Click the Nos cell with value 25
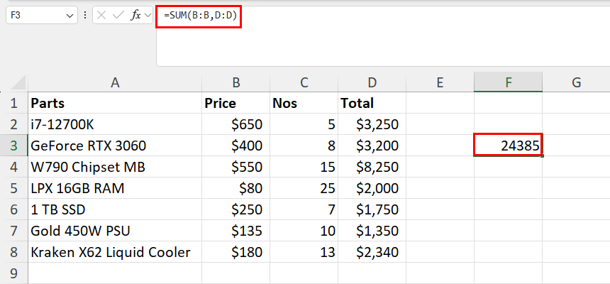 tap(304, 188)
